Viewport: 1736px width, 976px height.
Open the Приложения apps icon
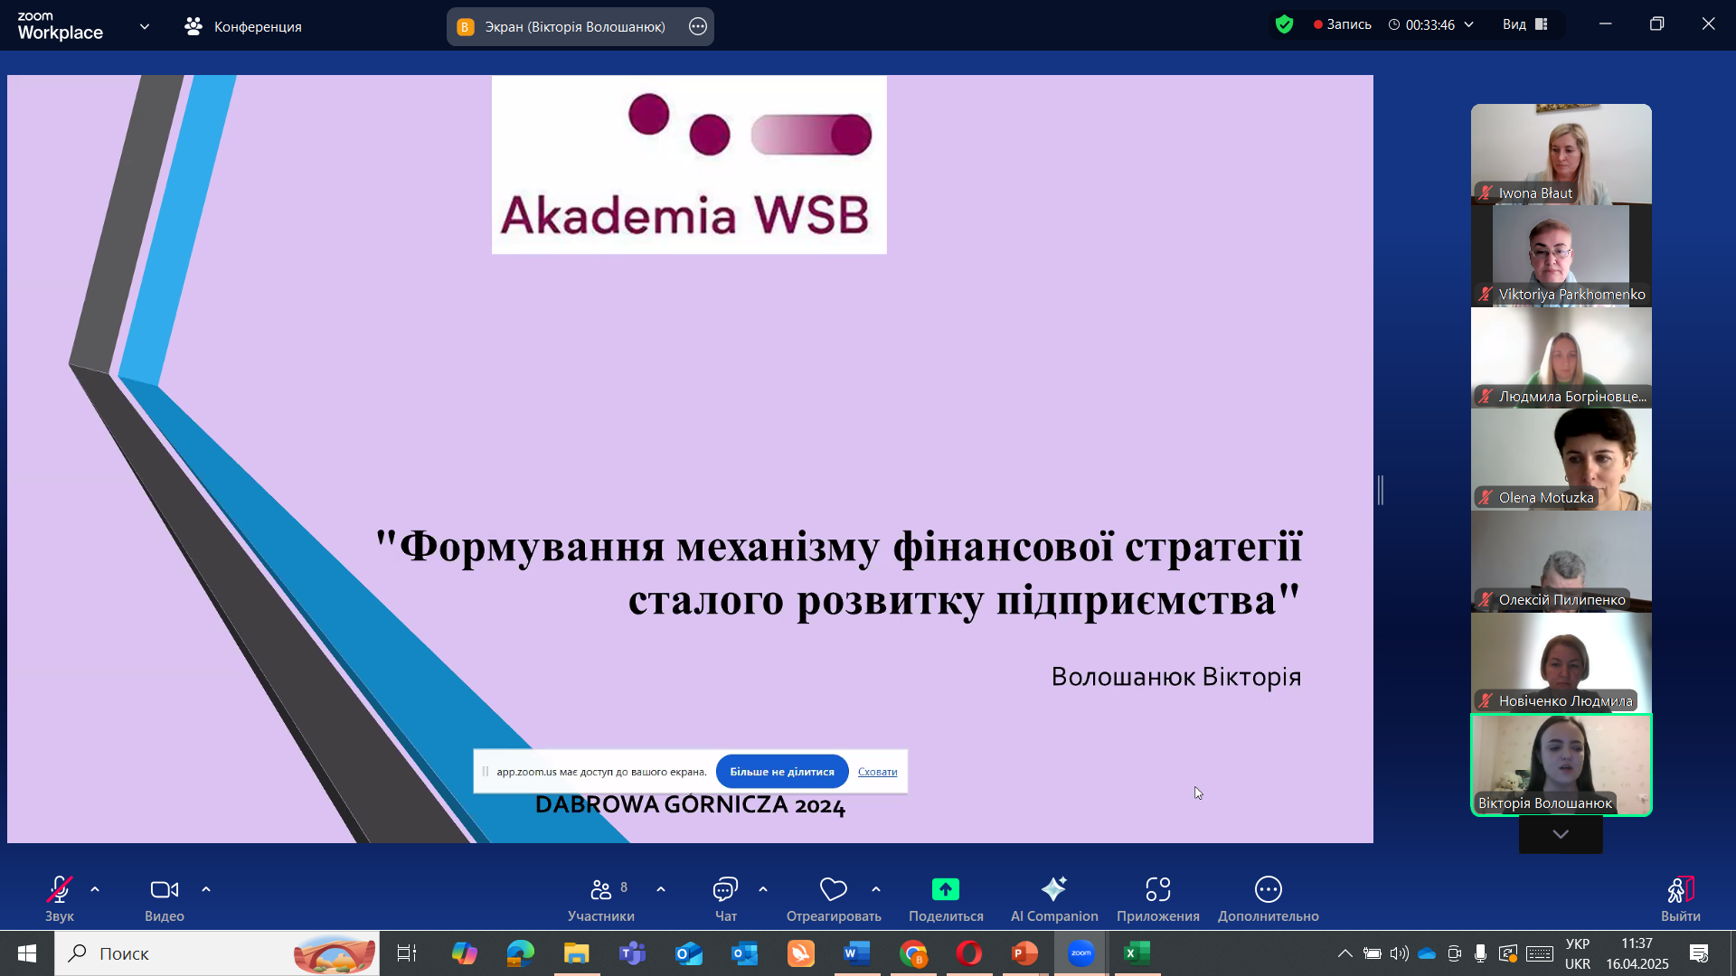pyautogui.click(x=1157, y=890)
